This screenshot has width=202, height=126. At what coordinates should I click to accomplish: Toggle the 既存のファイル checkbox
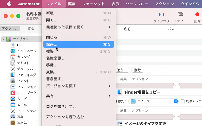[183, 101]
